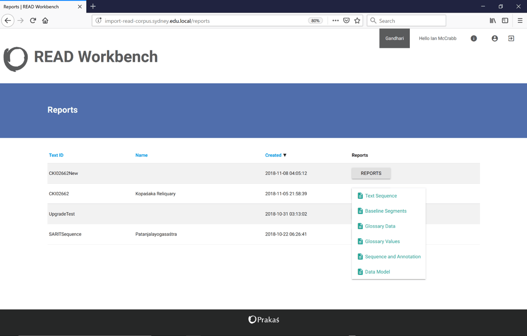Click the UpgradeTest row text

[62, 214]
